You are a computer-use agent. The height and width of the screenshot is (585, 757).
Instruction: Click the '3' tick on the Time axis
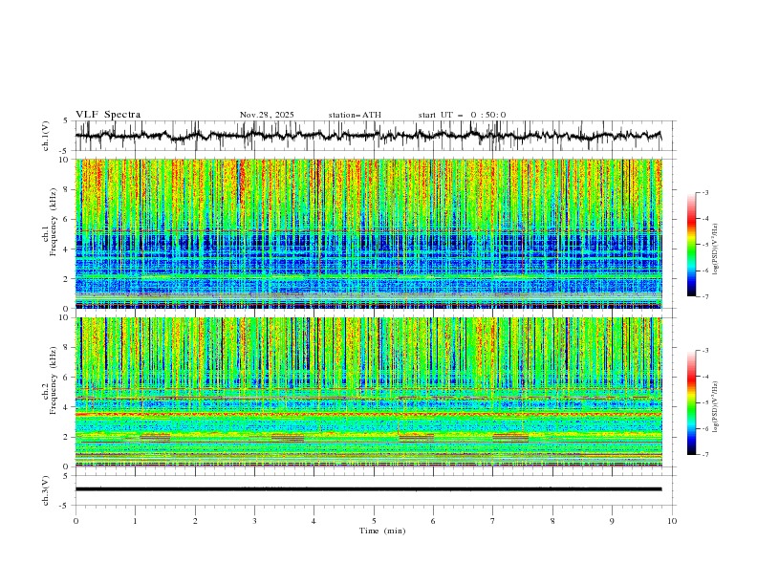coord(254,521)
